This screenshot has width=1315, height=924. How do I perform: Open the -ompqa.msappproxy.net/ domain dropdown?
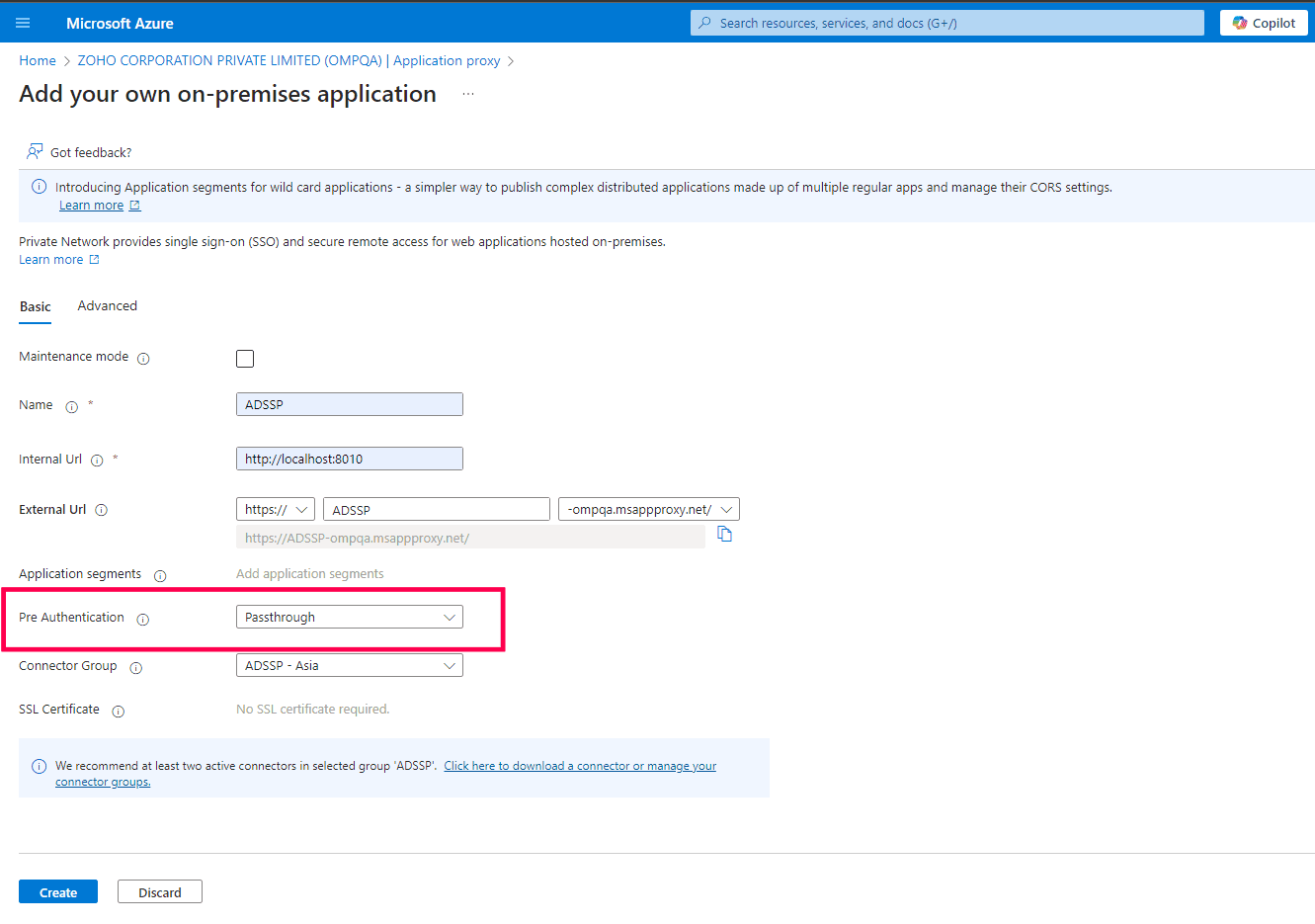pyautogui.click(x=649, y=509)
